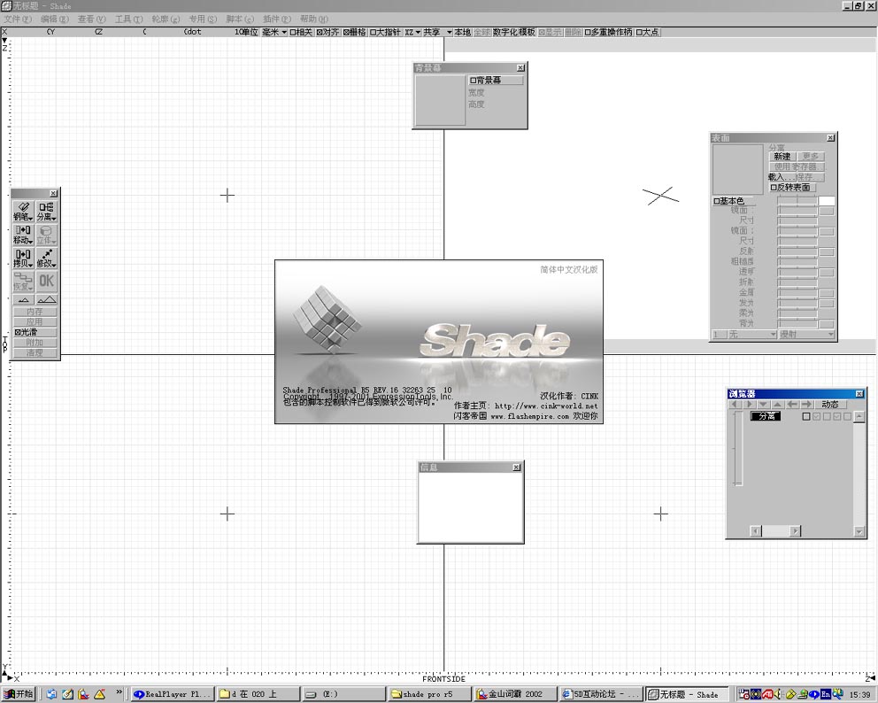Click the 基本色 slider
Viewport: 878px width, 703px height.
click(x=797, y=201)
